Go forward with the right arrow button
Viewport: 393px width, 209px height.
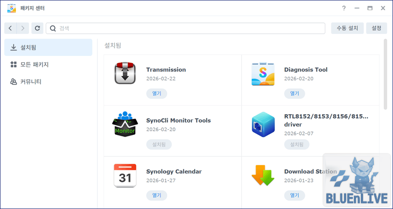(22, 28)
